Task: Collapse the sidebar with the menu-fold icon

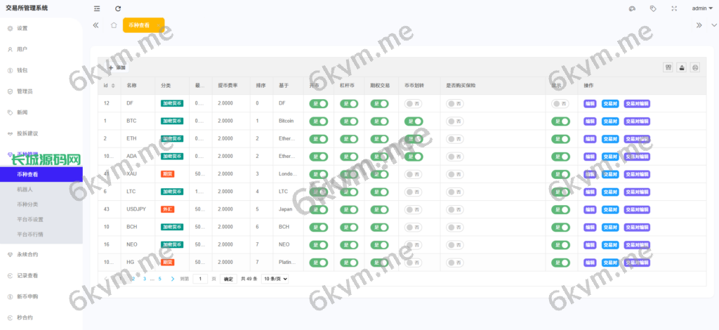Action: click(x=97, y=8)
